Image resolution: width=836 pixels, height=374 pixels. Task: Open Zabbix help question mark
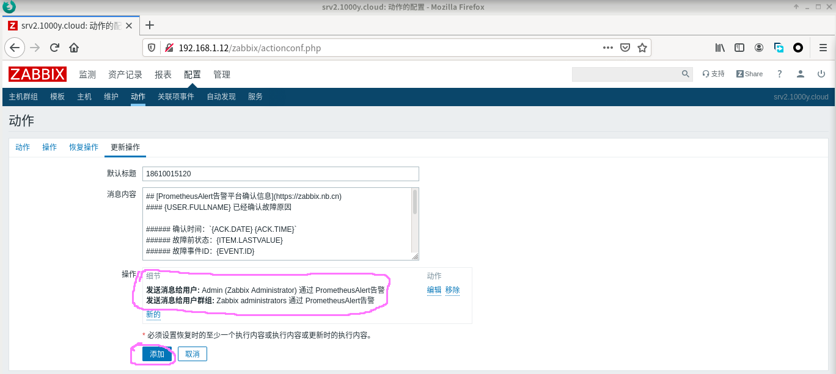coord(779,74)
